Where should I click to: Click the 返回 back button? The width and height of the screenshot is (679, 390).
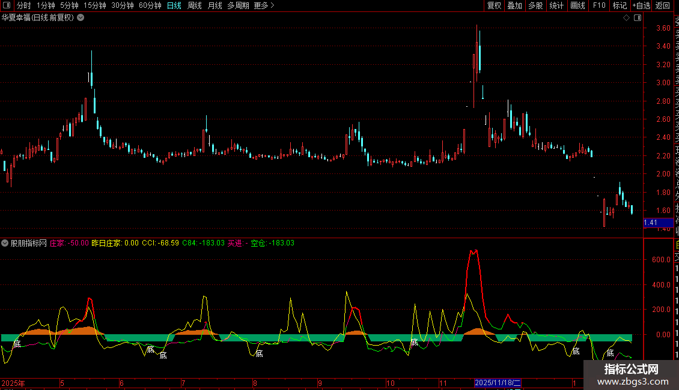663,5
